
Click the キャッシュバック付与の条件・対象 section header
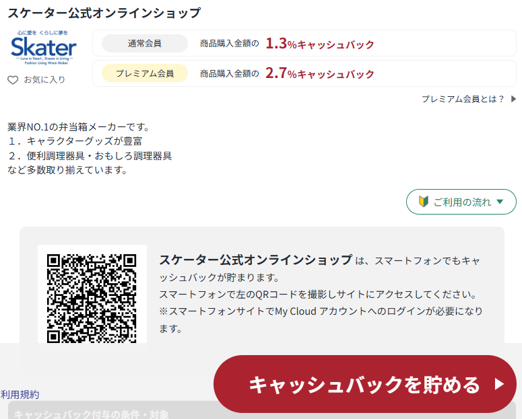pos(92,414)
